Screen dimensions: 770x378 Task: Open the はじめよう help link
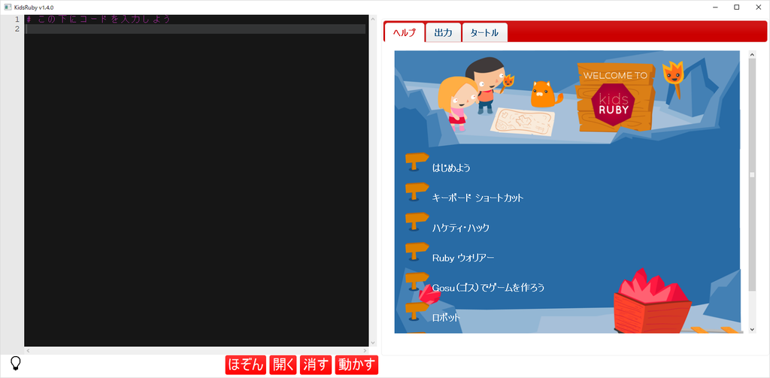451,168
